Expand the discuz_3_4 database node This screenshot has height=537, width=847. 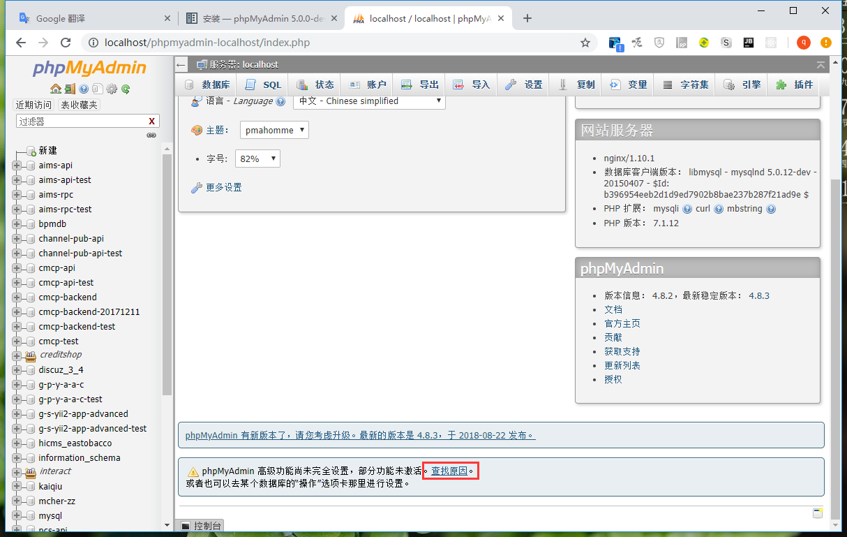pos(17,370)
